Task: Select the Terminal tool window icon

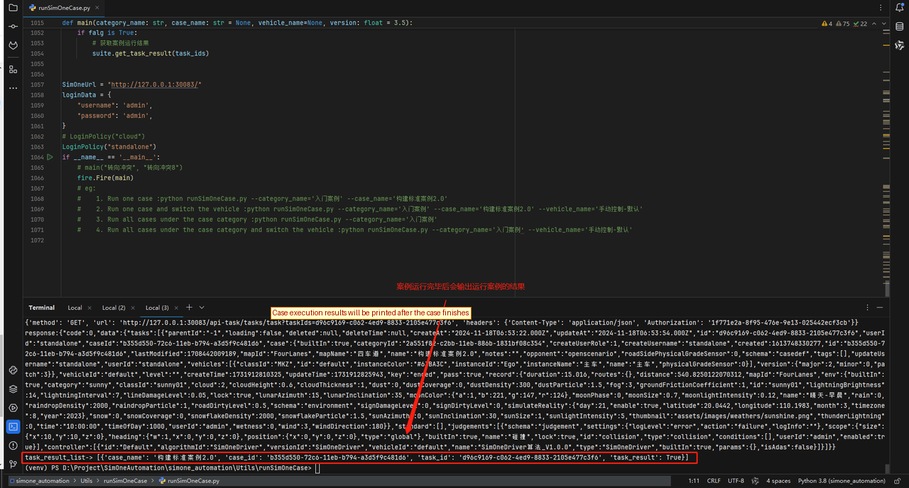Action: coord(13,427)
